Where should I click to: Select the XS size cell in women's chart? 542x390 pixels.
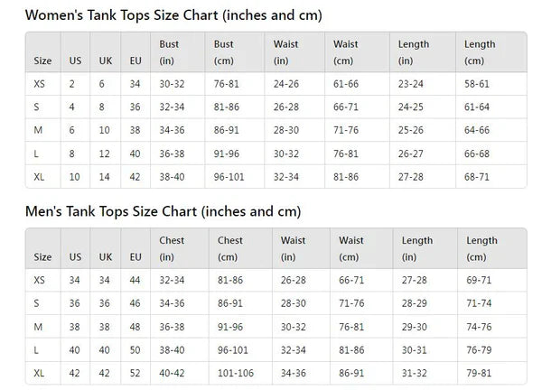[40, 83]
